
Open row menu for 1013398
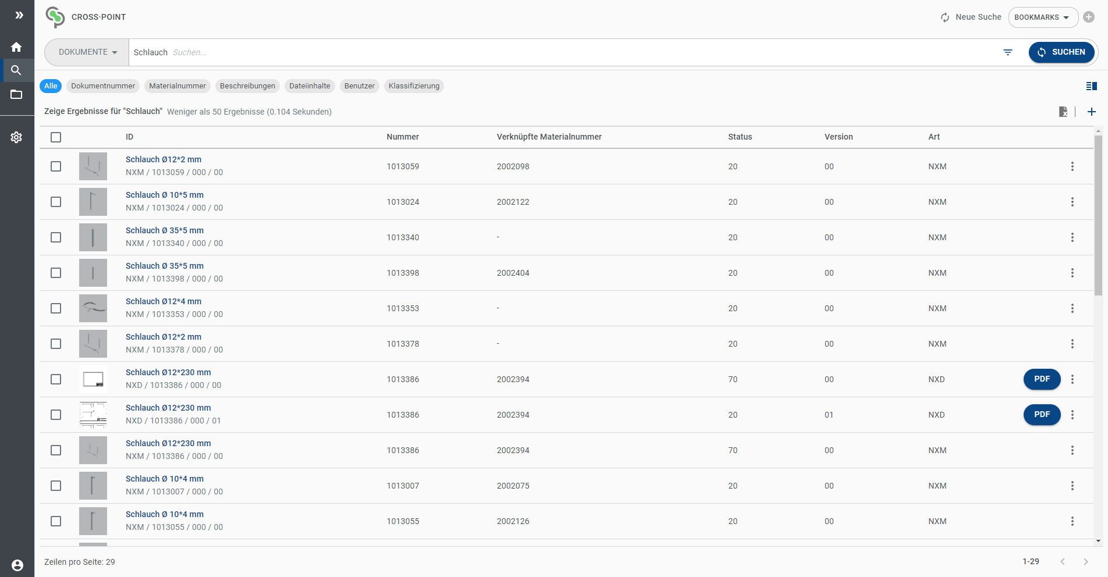click(x=1073, y=273)
